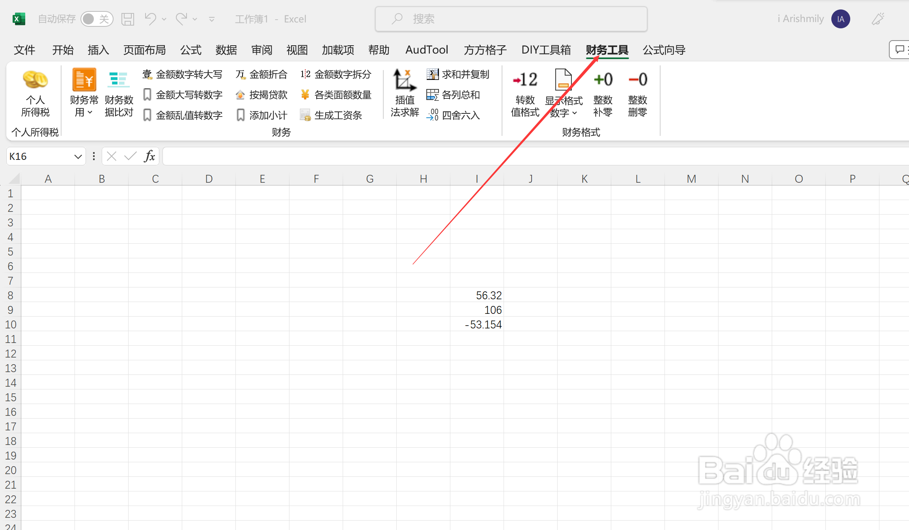Click the formula bar confirm checkmark

click(130, 157)
